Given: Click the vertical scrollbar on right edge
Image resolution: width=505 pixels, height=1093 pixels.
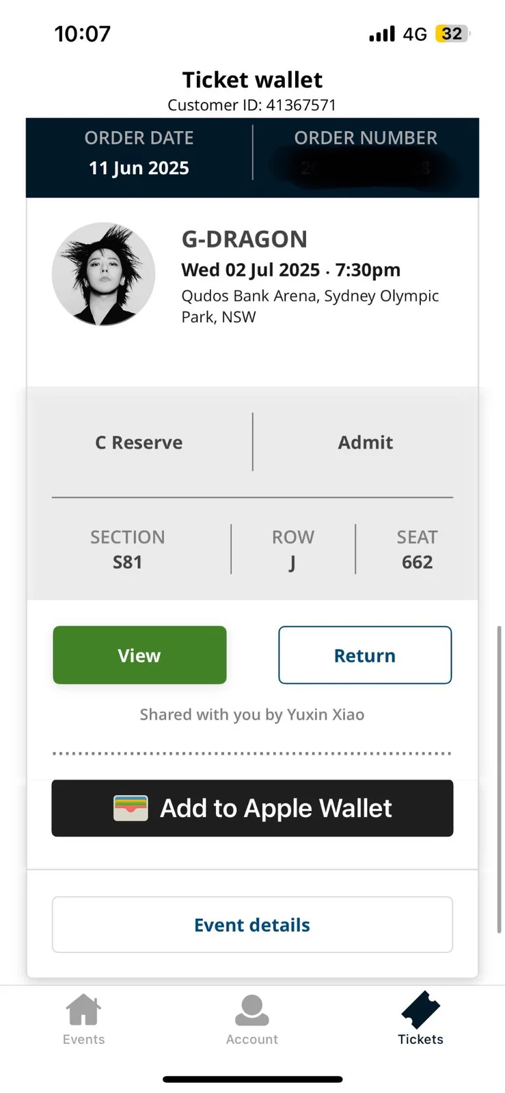Looking at the screenshot, I should pos(499,779).
